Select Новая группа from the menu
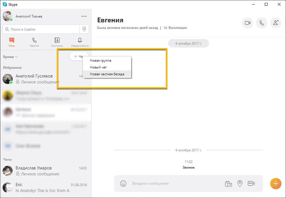The image size is (286, 198). coord(107,61)
